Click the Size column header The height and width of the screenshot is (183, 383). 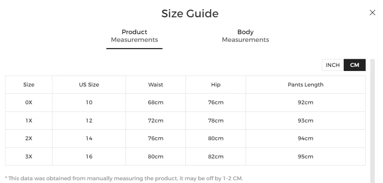click(29, 85)
